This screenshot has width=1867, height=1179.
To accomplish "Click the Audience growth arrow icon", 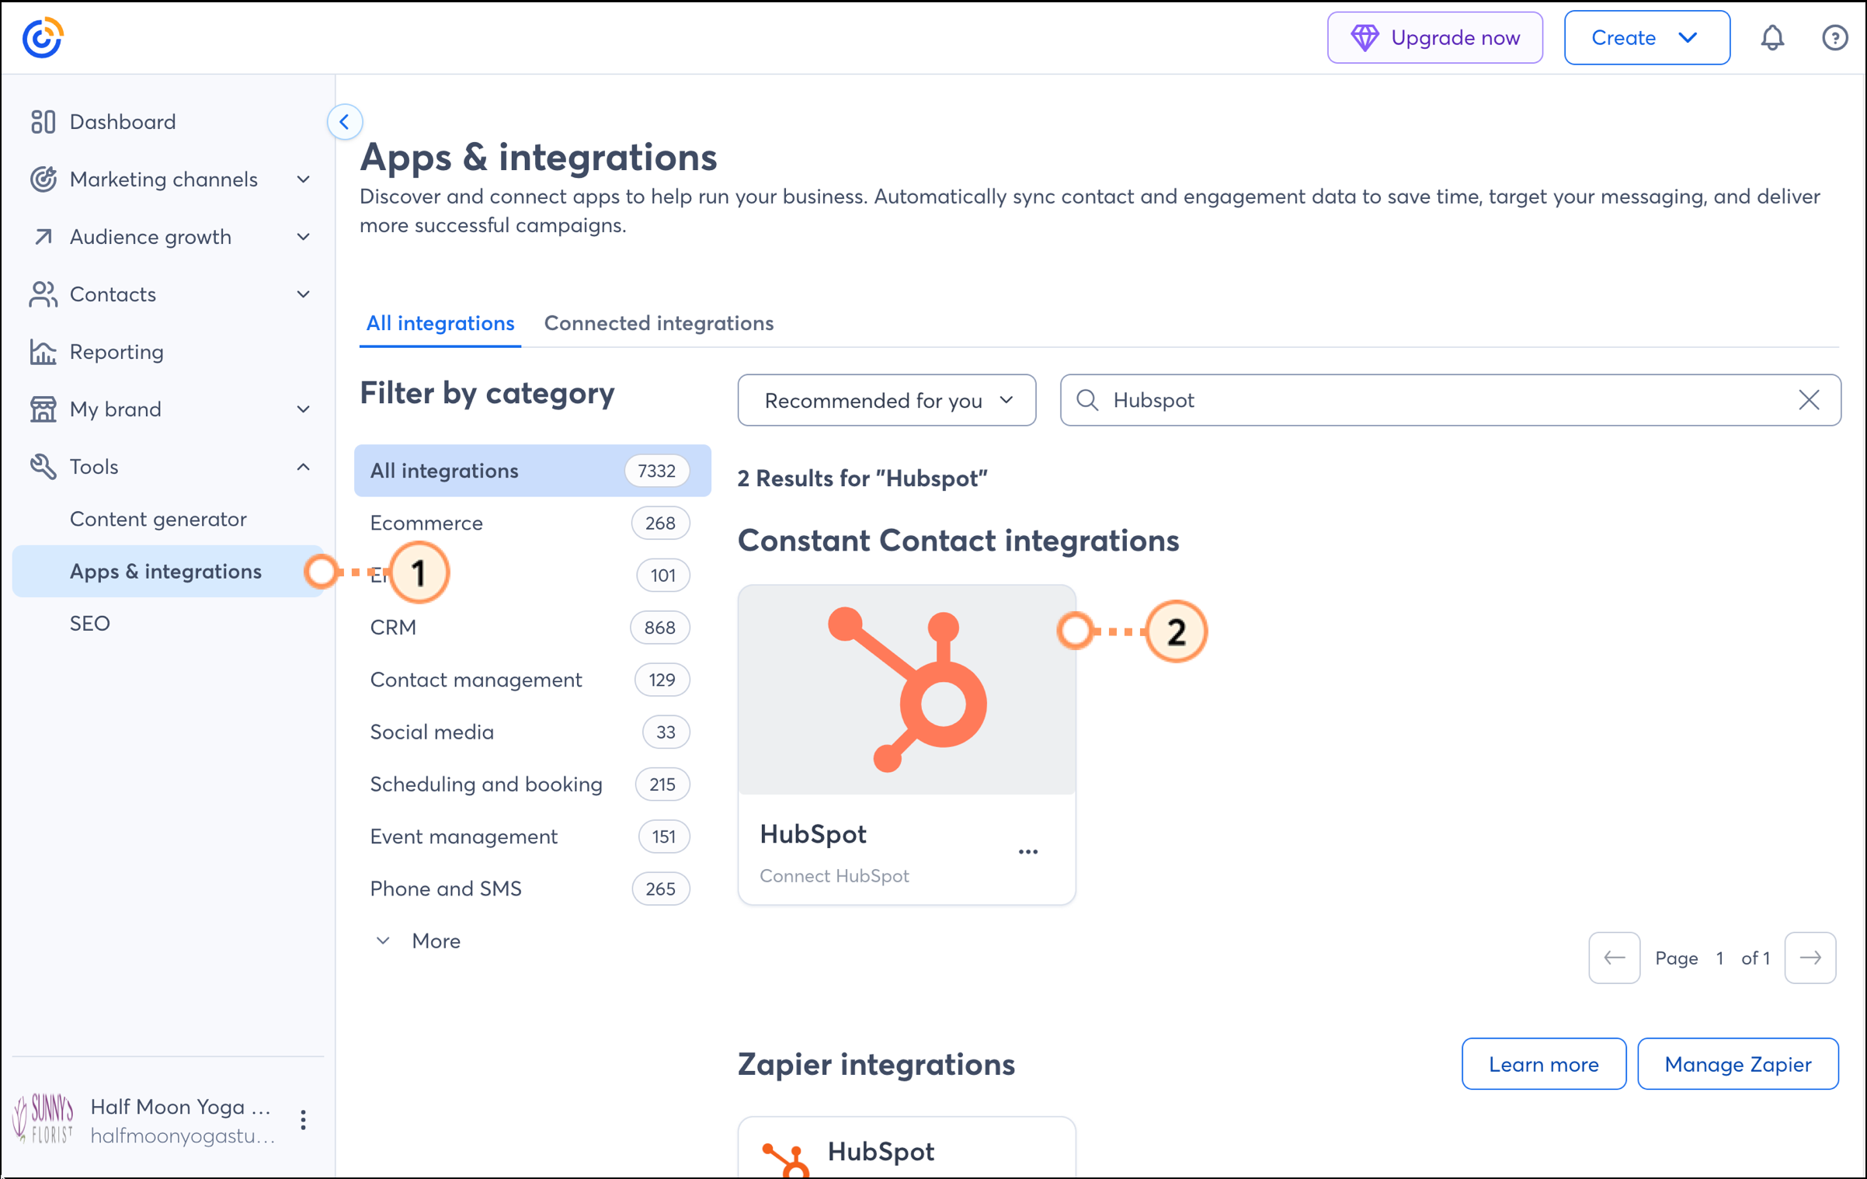I will 43,237.
